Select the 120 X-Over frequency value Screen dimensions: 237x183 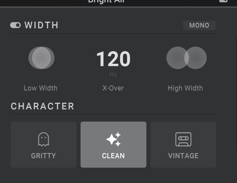[113, 59]
